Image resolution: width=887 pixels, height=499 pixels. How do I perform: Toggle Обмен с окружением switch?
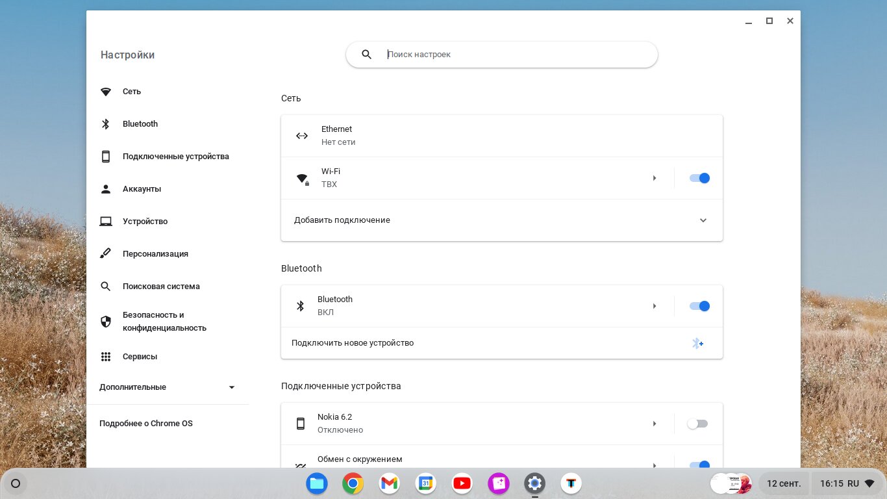pyautogui.click(x=699, y=465)
